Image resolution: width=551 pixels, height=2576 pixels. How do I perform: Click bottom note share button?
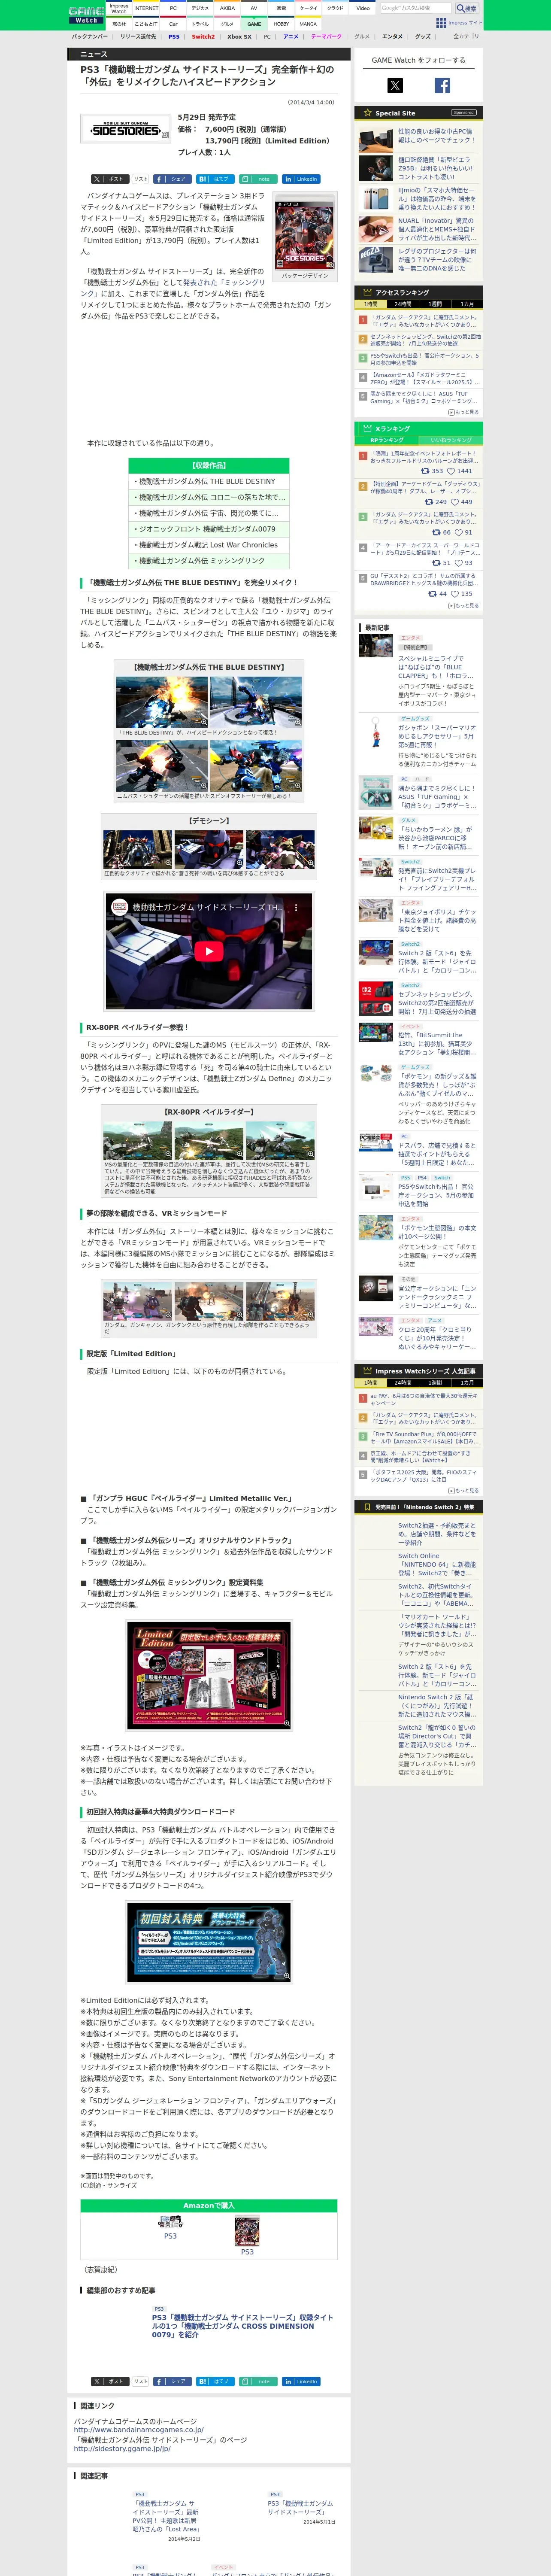tap(258, 2381)
